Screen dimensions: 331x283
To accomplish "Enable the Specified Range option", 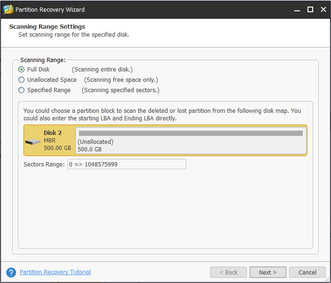I will click(21, 90).
